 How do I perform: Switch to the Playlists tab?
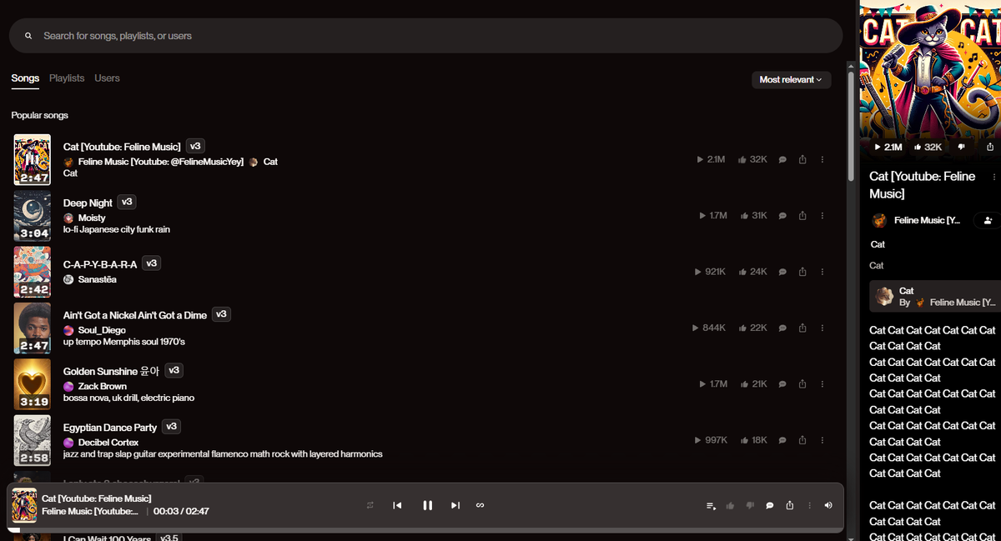(67, 78)
